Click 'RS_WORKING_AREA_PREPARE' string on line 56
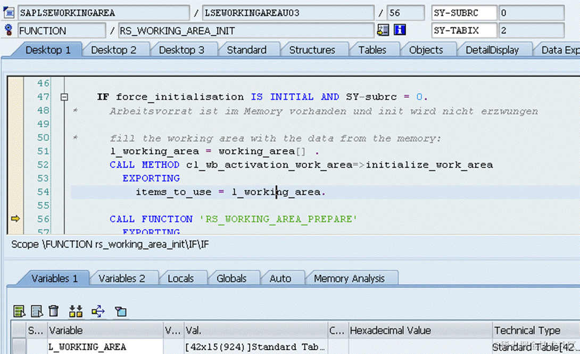Viewport: 580px width, 354px height. click(x=278, y=219)
